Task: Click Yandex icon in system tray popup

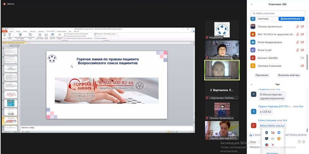Action: (273, 145)
